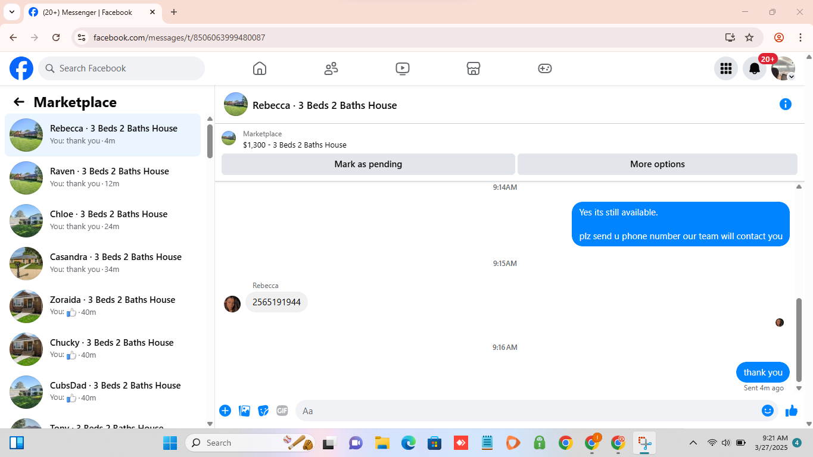Click the Search Facebook field
The image size is (813, 457).
(x=122, y=68)
